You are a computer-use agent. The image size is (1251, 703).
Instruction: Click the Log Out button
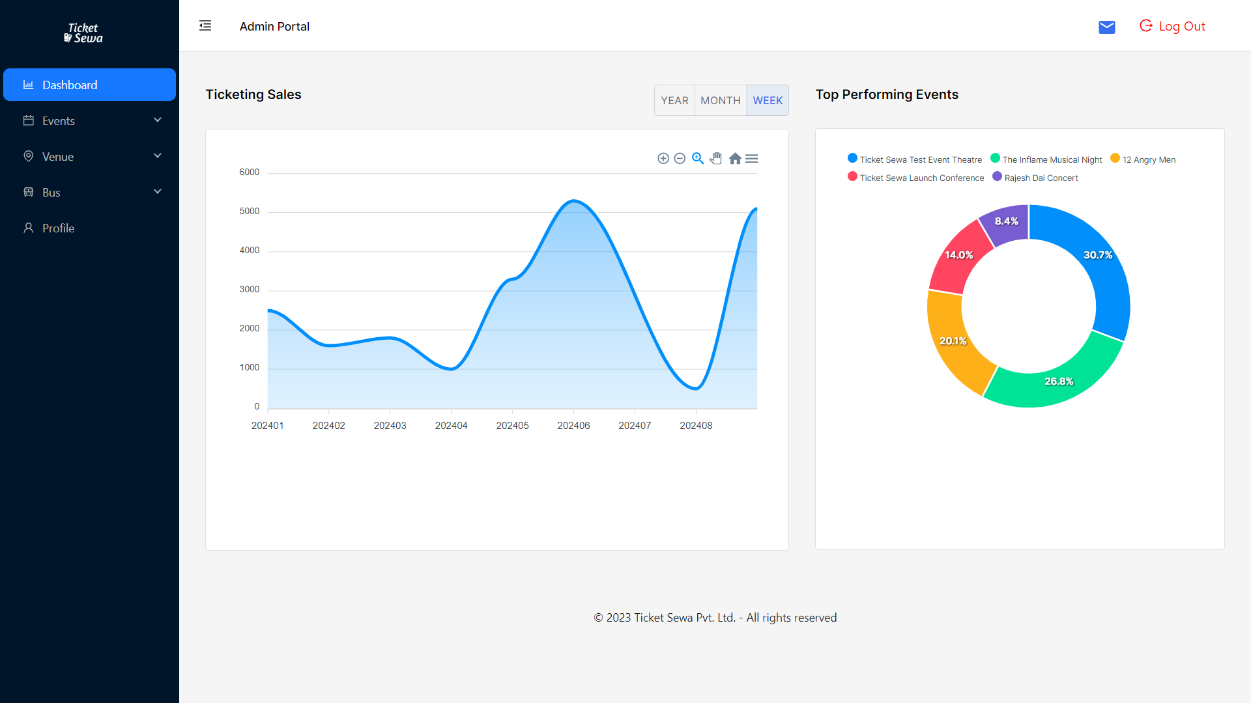click(1172, 26)
